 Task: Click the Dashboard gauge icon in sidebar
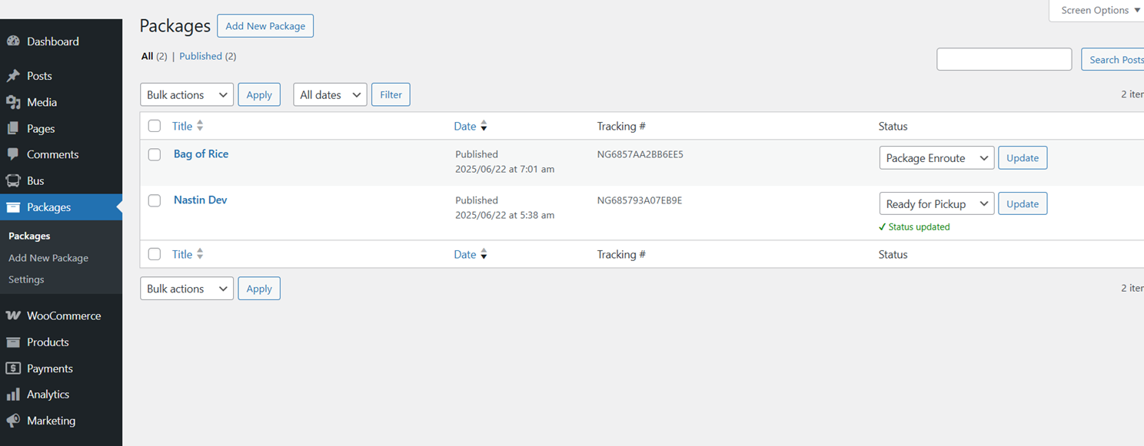[13, 41]
